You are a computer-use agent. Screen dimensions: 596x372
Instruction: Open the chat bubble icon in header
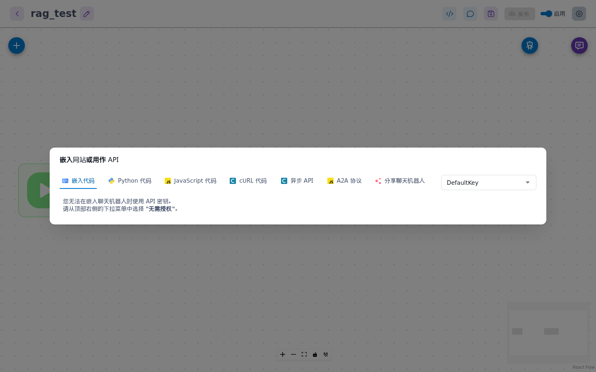[x=470, y=14]
